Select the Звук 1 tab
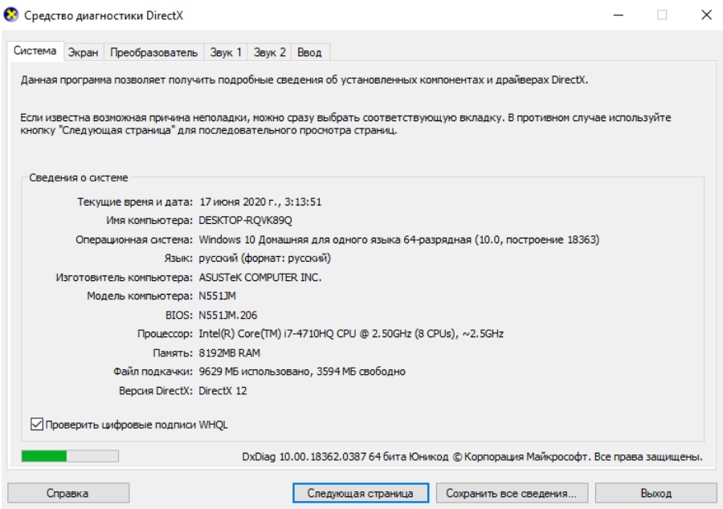This screenshot has width=723, height=509. (226, 52)
